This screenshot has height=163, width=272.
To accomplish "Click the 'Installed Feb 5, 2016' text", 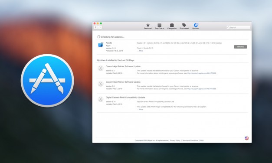I will (x=114, y=104).
